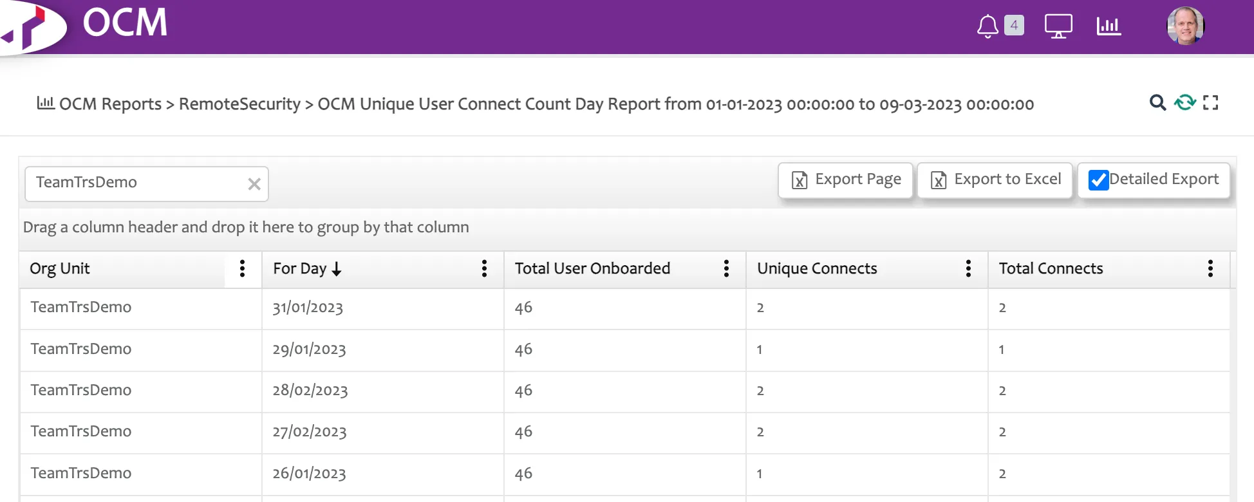1254x502 pixels.
Task: Sort by Org Unit column header
Action: tap(60, 268)
